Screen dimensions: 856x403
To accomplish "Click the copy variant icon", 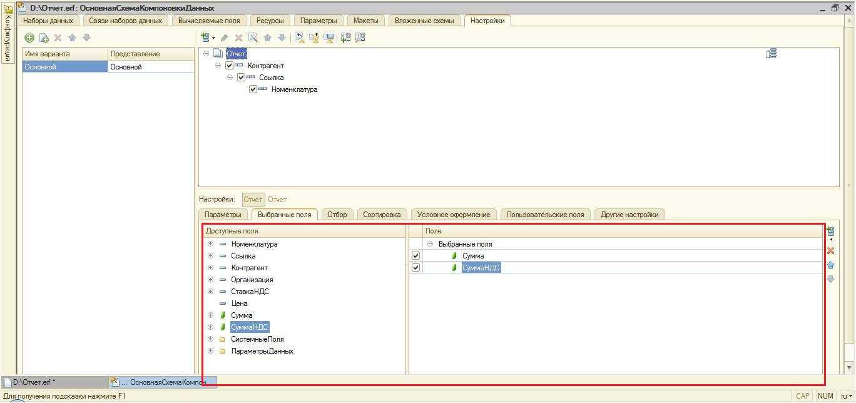I will (44, 38).
